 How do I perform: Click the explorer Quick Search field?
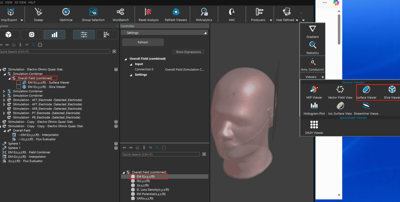click(55, 52)
